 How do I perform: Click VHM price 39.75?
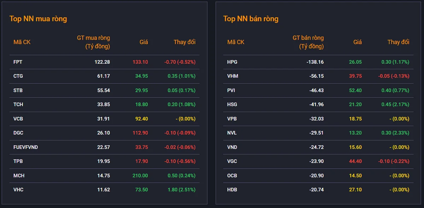pos(355,76)
